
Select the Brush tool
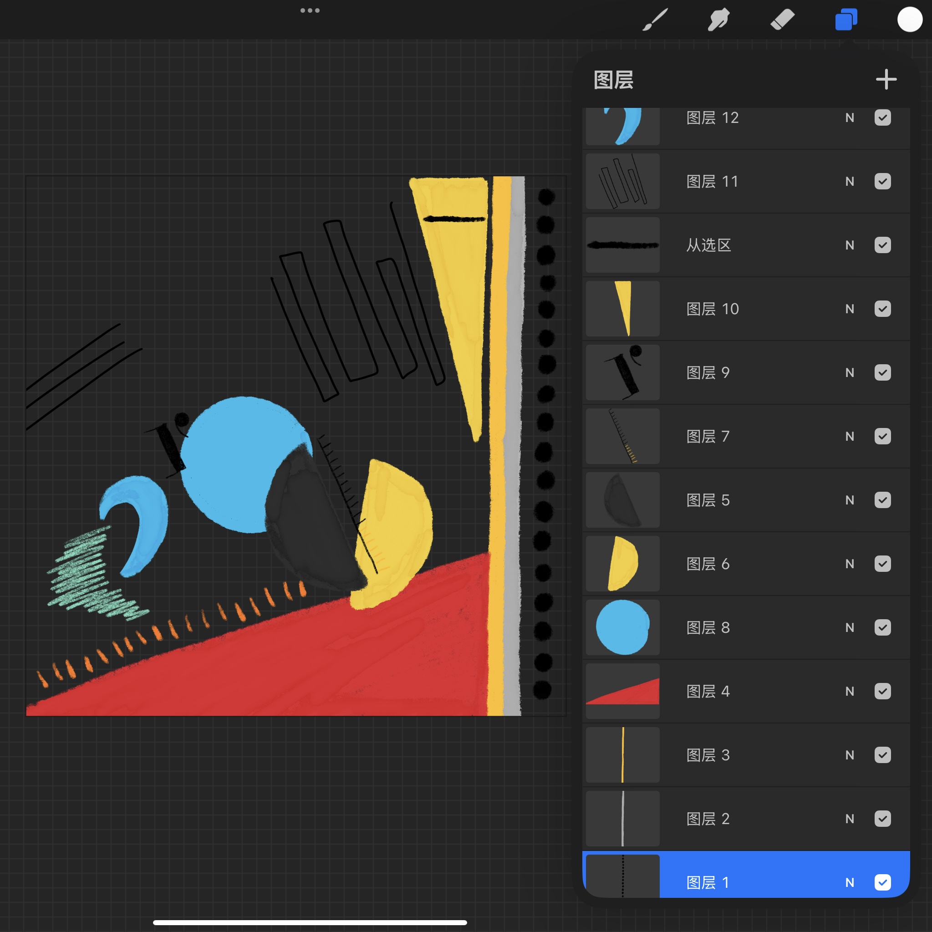coord(655,20)
